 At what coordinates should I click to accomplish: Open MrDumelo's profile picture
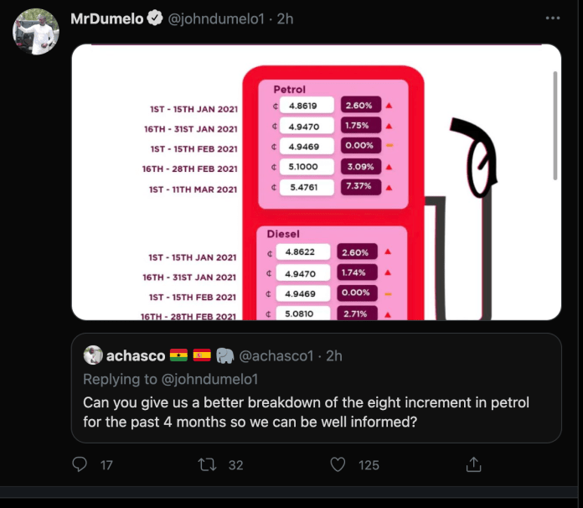point(36,32)
